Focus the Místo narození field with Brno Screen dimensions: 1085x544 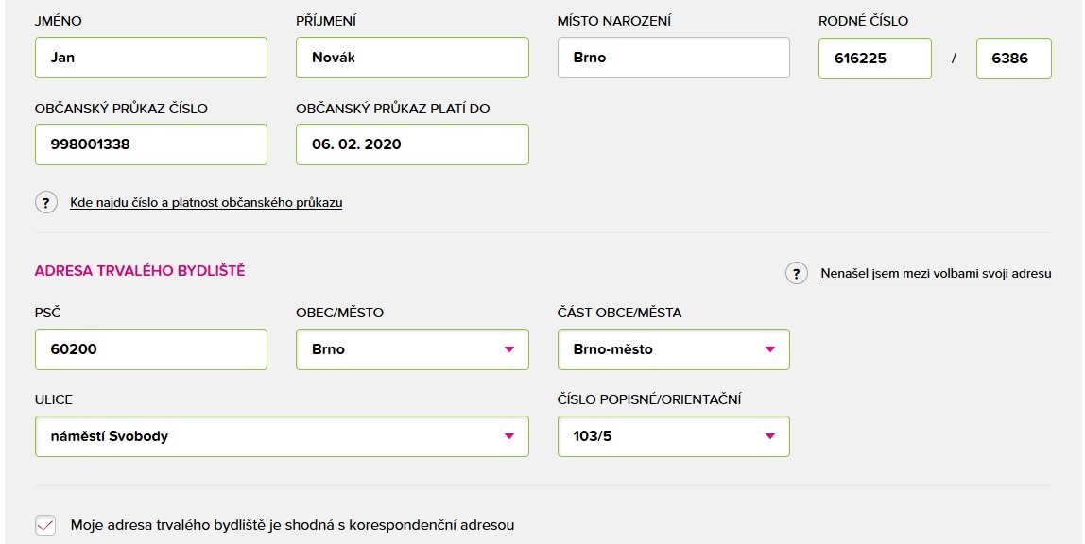[673, 58]
